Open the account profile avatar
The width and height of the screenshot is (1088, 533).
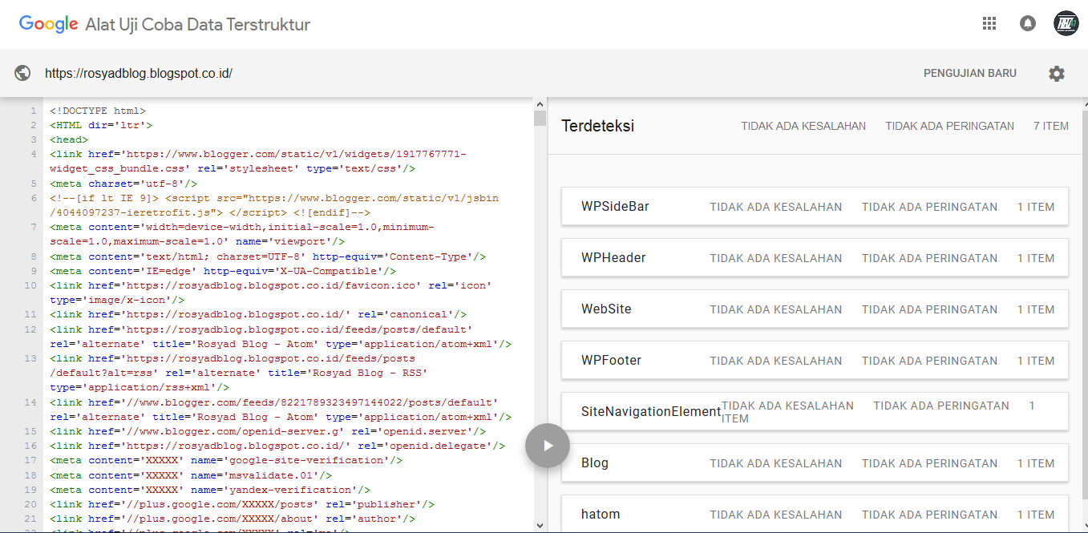pyautogui.click(x=1066, y=24)
